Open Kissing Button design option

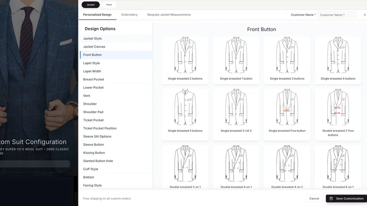click(116, 153)
